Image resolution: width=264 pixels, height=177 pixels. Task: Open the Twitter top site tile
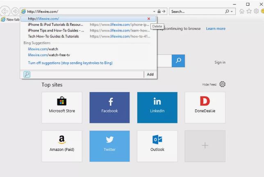point(109,146)
